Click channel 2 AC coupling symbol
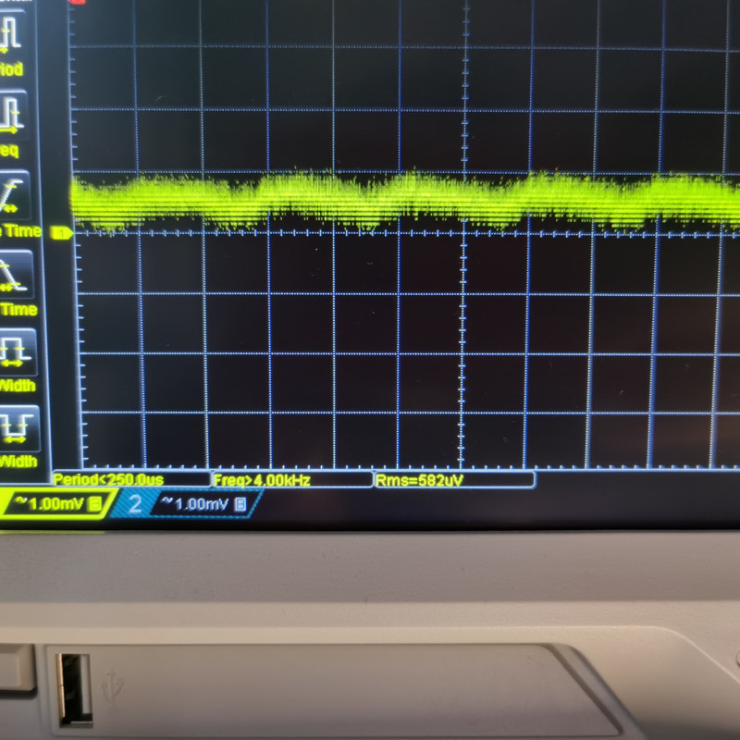 click(166, 500)
